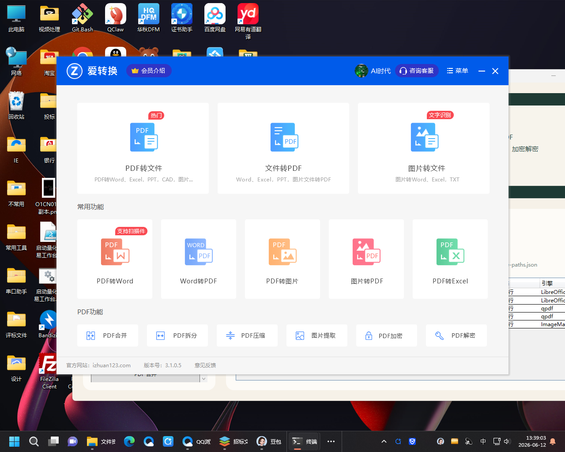Select the 串口助手 desktop folder

(16, 280)
